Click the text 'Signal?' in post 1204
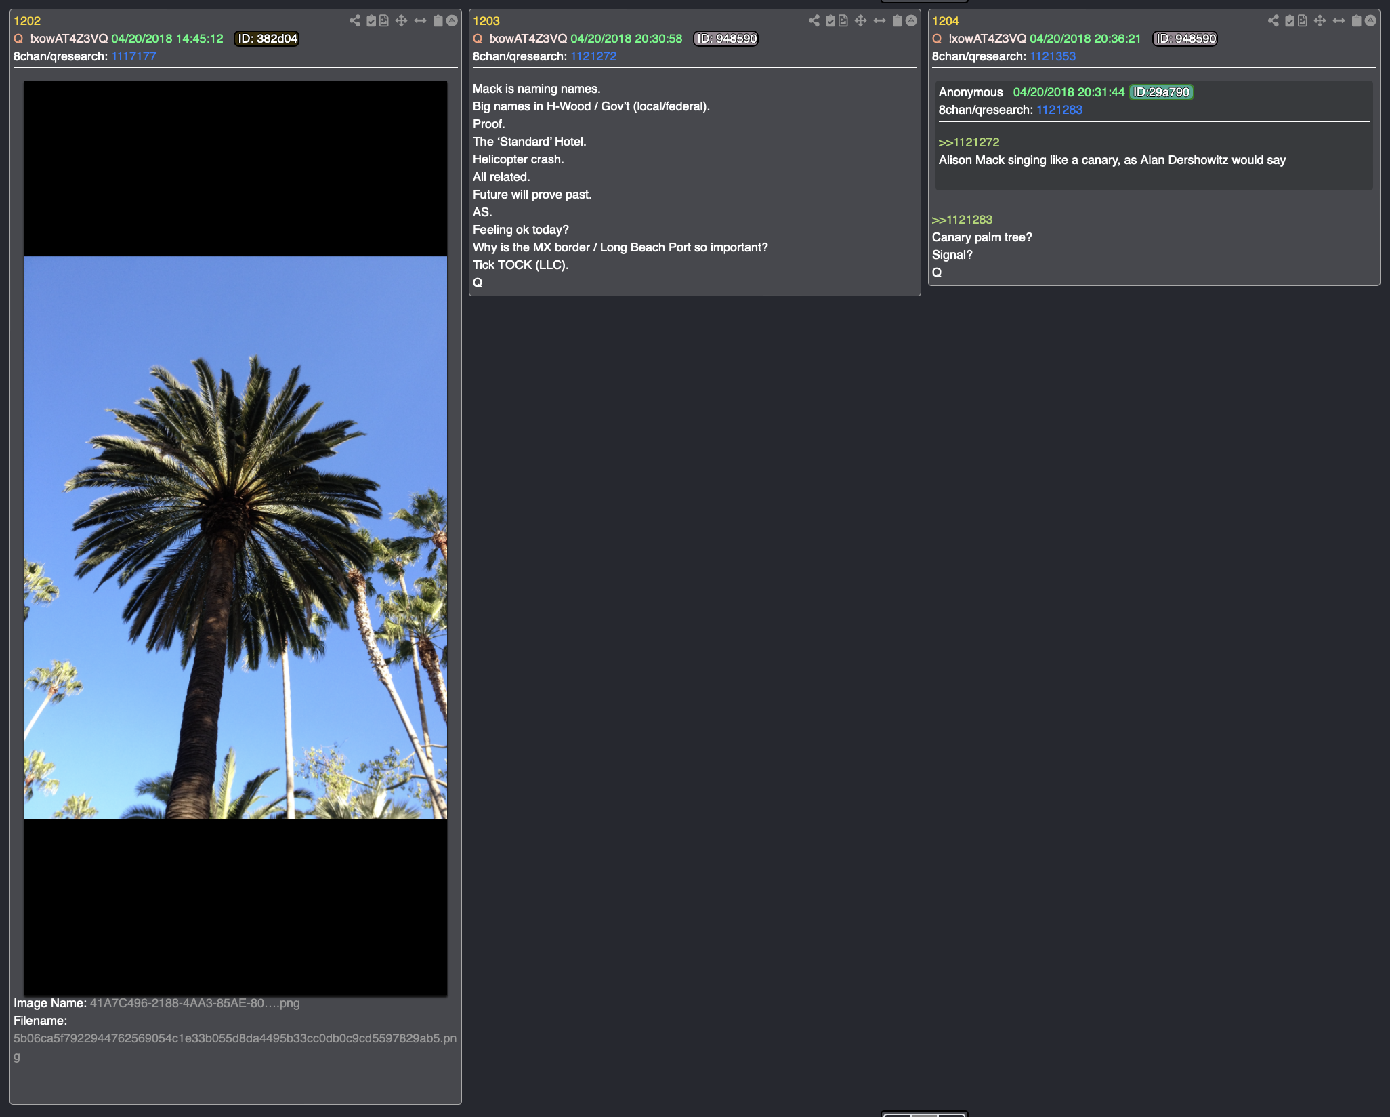Image resolution: width=1390 pixels, height=1117 pixels. [x=952, y=255]
